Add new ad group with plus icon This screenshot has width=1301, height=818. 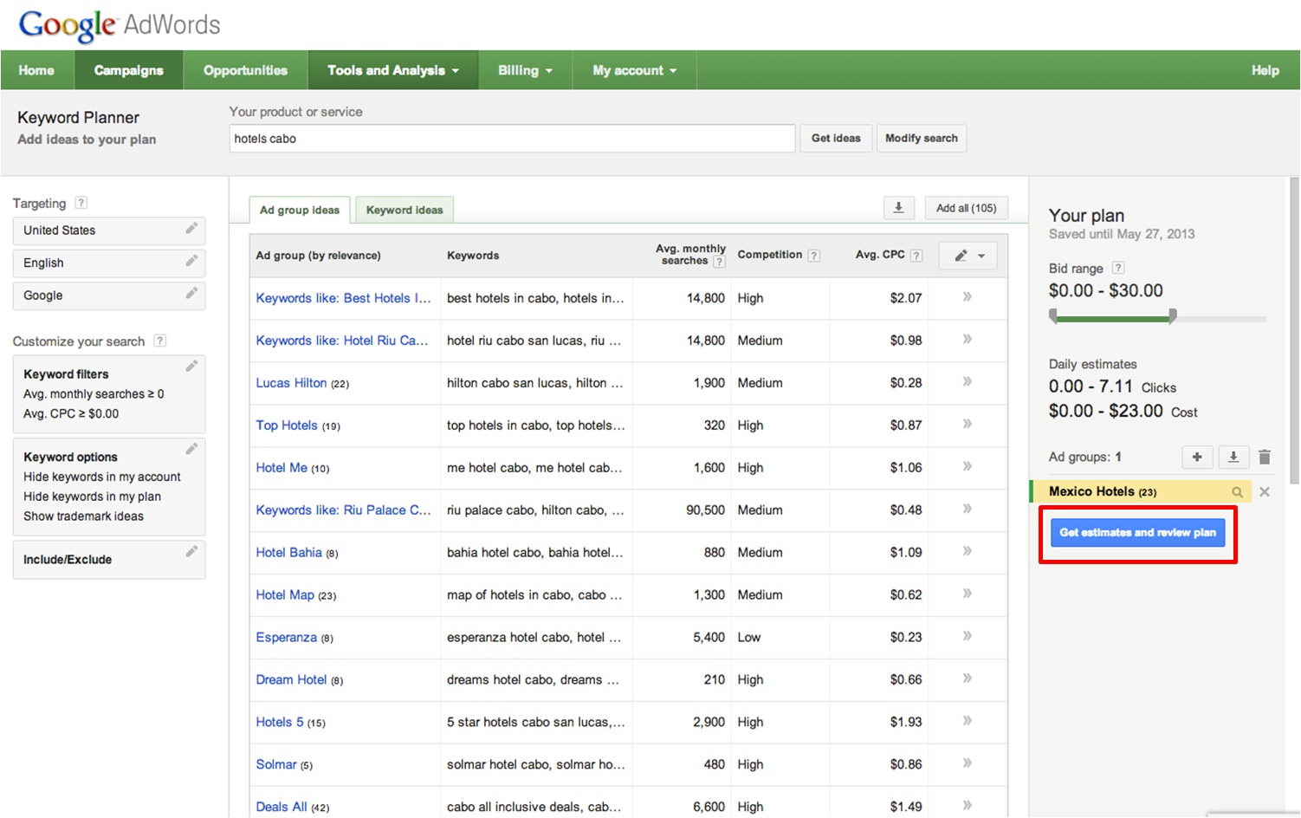pos(1197,457)
